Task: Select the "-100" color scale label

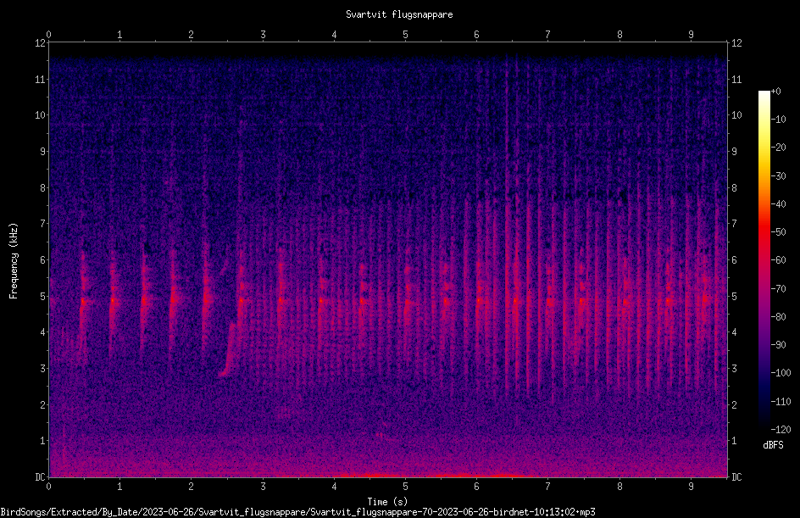Action: pos(781,373)
